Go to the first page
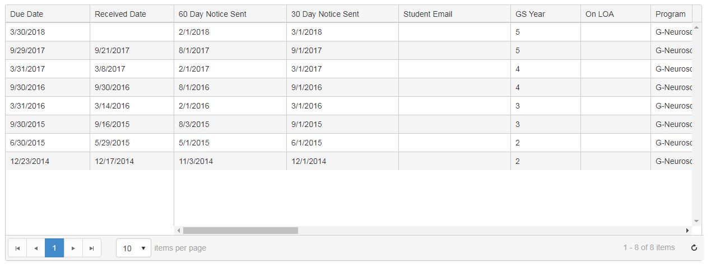The image size is (711, 268). pos(17,248)
